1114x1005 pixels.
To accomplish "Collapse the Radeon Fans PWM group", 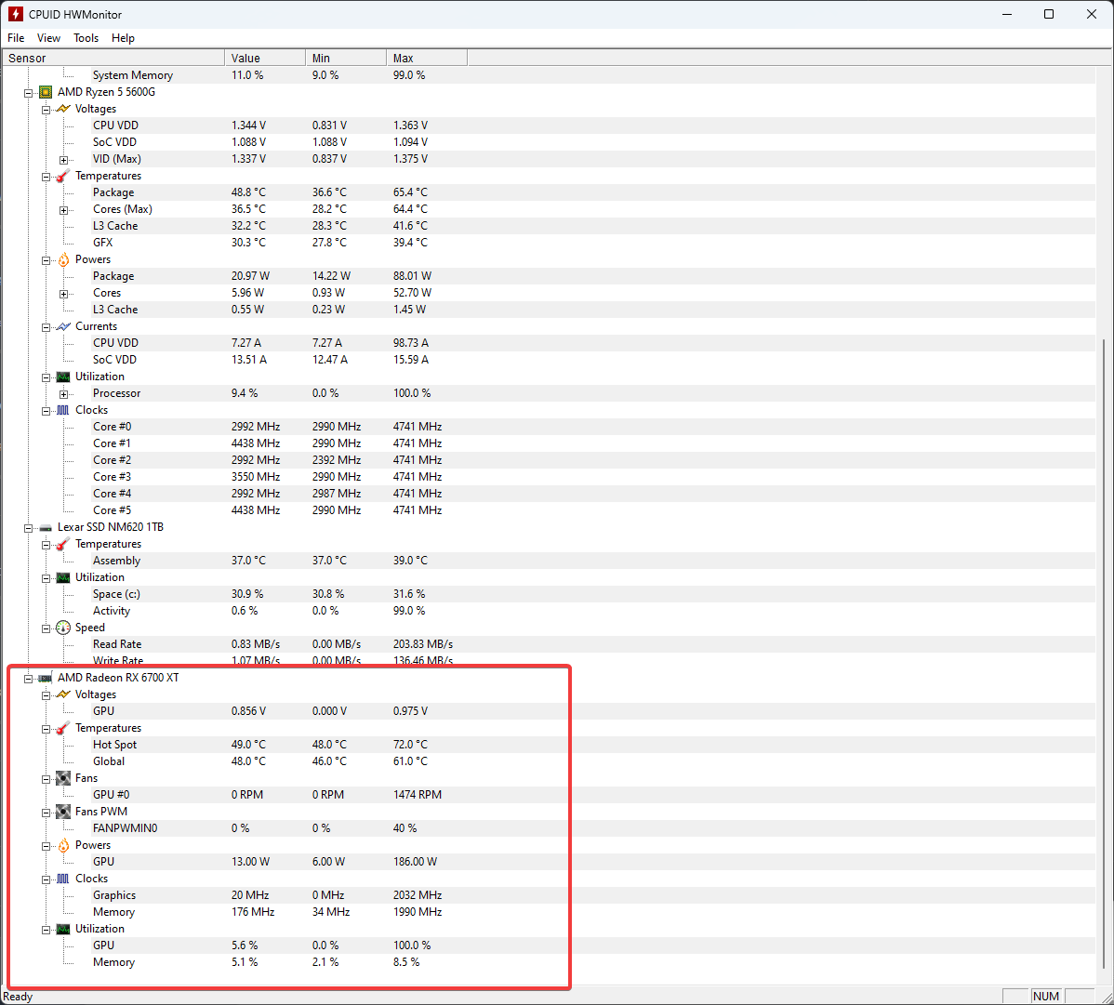I will pos(46,812).
